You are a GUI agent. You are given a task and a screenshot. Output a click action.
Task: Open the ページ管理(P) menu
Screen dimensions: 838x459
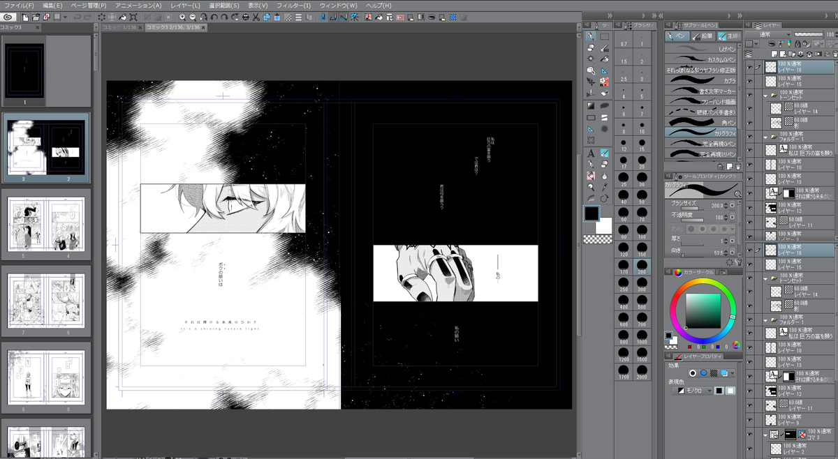pos(88,5)
